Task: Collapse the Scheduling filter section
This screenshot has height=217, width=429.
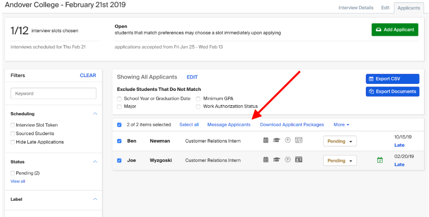Action: [x=95, y=114]
